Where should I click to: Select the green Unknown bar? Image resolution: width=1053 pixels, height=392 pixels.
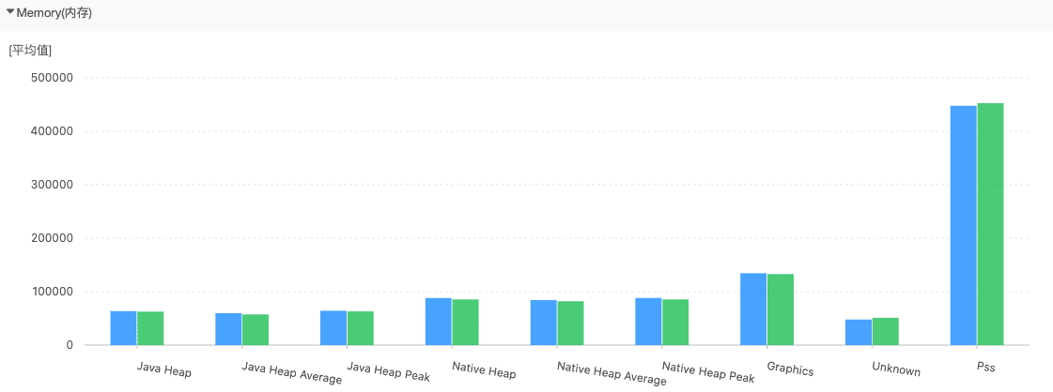click(886, 332)
